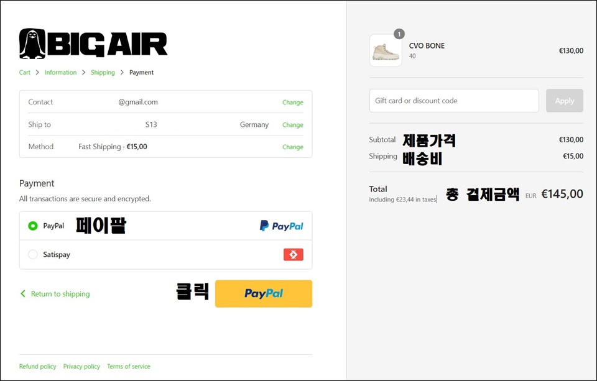This screenshot has height=381, width=597.
Task: Return to shipping link
Action: tap(55, 294)
